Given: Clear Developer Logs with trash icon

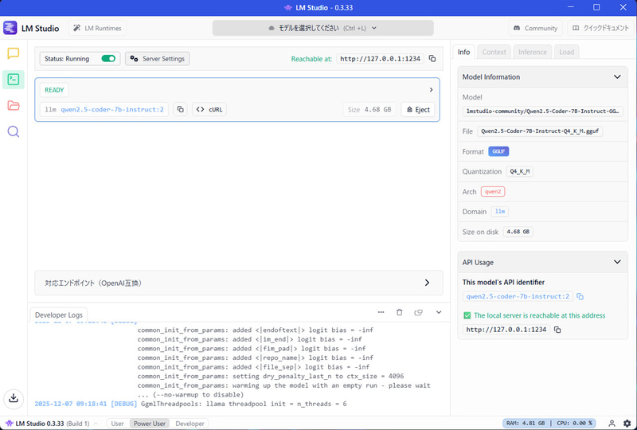Looking at the screenshot, I should click(400, 312).
